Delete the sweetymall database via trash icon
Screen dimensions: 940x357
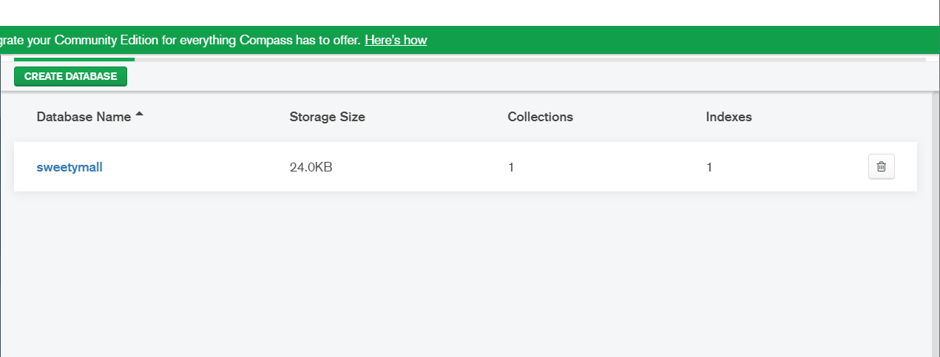(x=881, y=167)
